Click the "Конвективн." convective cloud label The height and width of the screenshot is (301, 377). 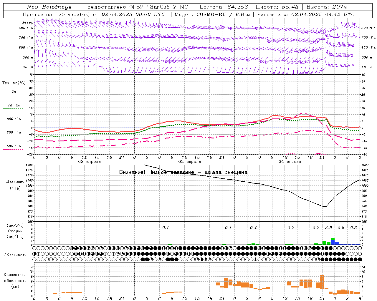15,275
